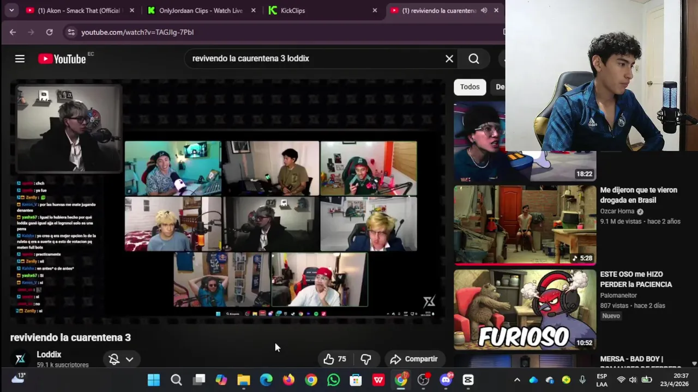Open the weather widget showing 13°
This screenshot has height=392, width=698.
(18, 378)
